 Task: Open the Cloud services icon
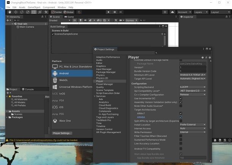point(172,12)
